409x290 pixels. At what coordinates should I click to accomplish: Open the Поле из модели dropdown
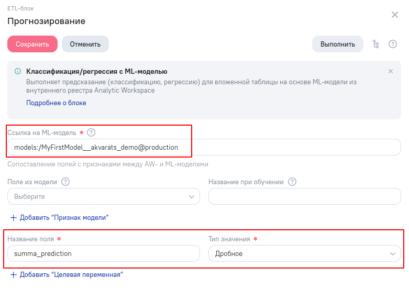pos(104,196)
